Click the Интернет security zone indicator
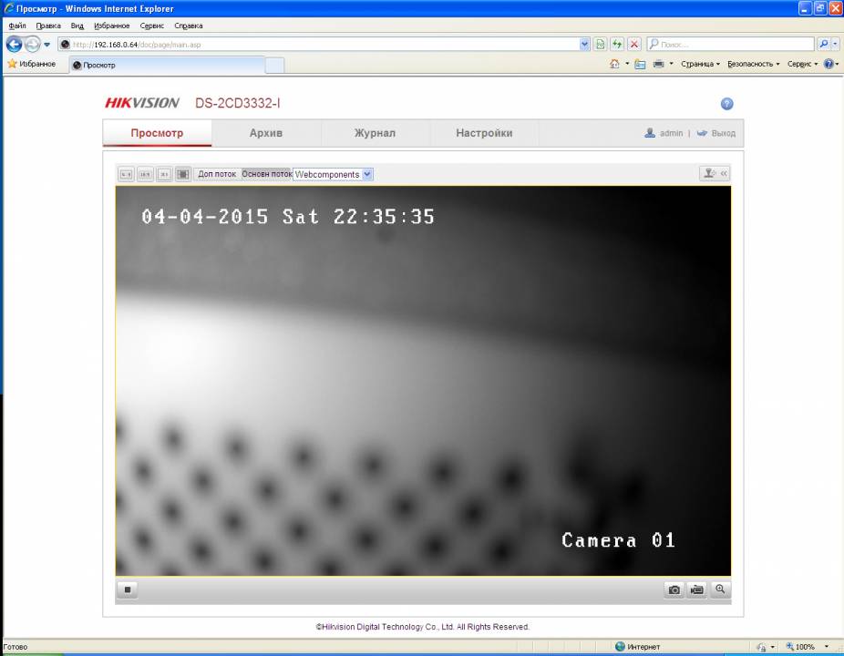The width and height of the screenshot is (844, 656). point(638,647)
